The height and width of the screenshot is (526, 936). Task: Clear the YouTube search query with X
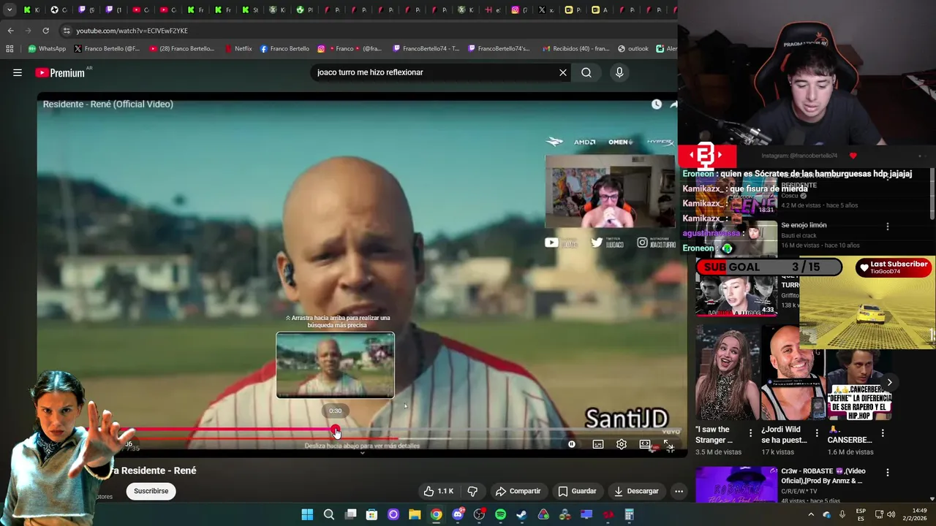click(x=563, y=72)
